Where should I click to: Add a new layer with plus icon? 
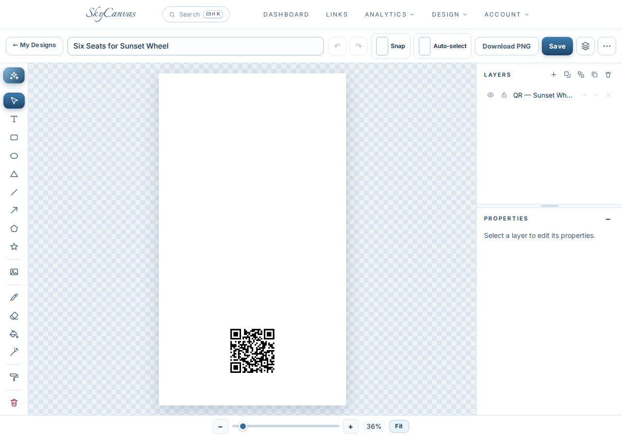(x=553, y=74)
